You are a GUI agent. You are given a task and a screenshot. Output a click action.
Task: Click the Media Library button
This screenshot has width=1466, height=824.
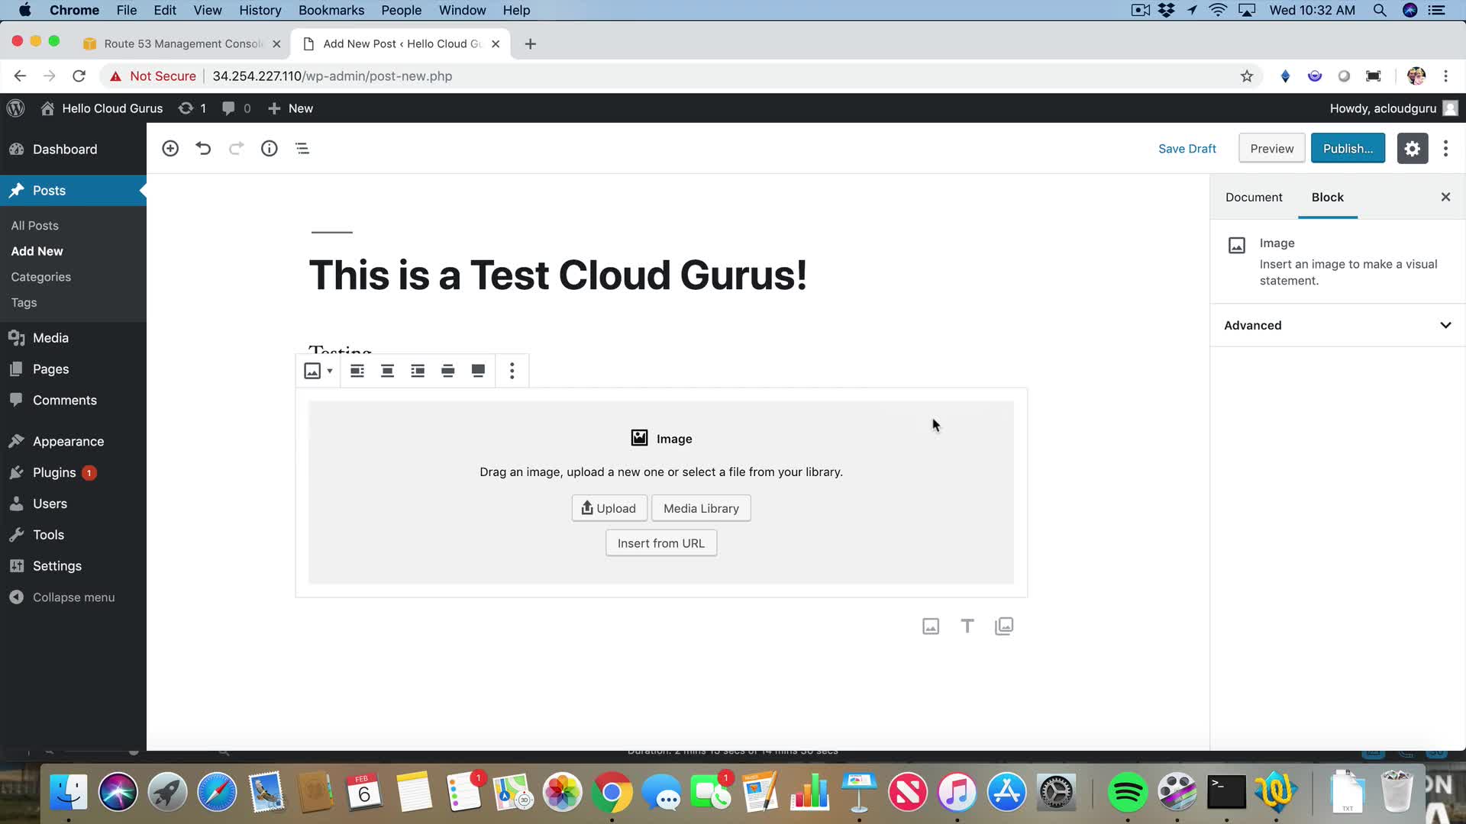[701, 508]
